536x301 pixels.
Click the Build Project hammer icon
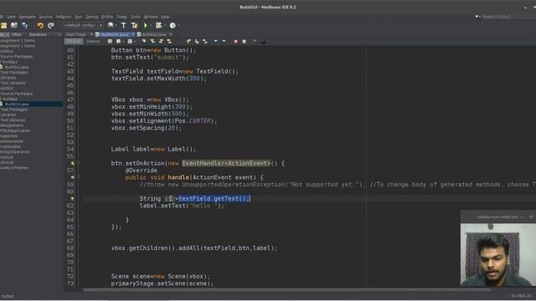123,25
